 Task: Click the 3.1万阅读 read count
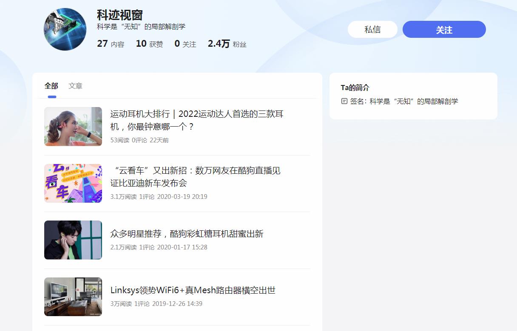point(124,197)
